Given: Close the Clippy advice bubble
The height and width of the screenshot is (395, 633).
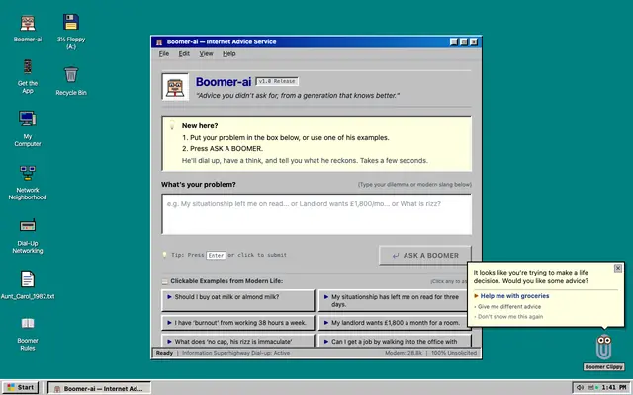Looking at the screenshot, I should point(617,268).
